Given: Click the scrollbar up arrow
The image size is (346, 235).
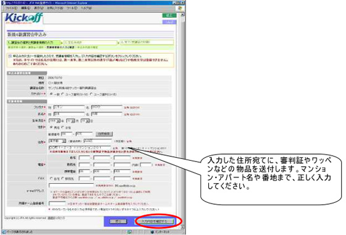Looking at the screenshot, I should [x=182, y=15].
